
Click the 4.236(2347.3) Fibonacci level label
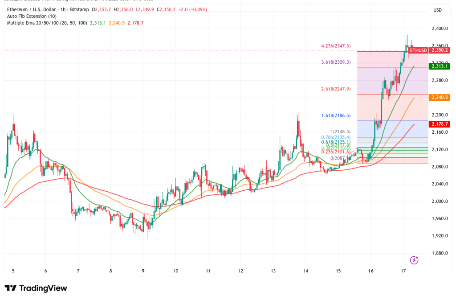point(335,46)
